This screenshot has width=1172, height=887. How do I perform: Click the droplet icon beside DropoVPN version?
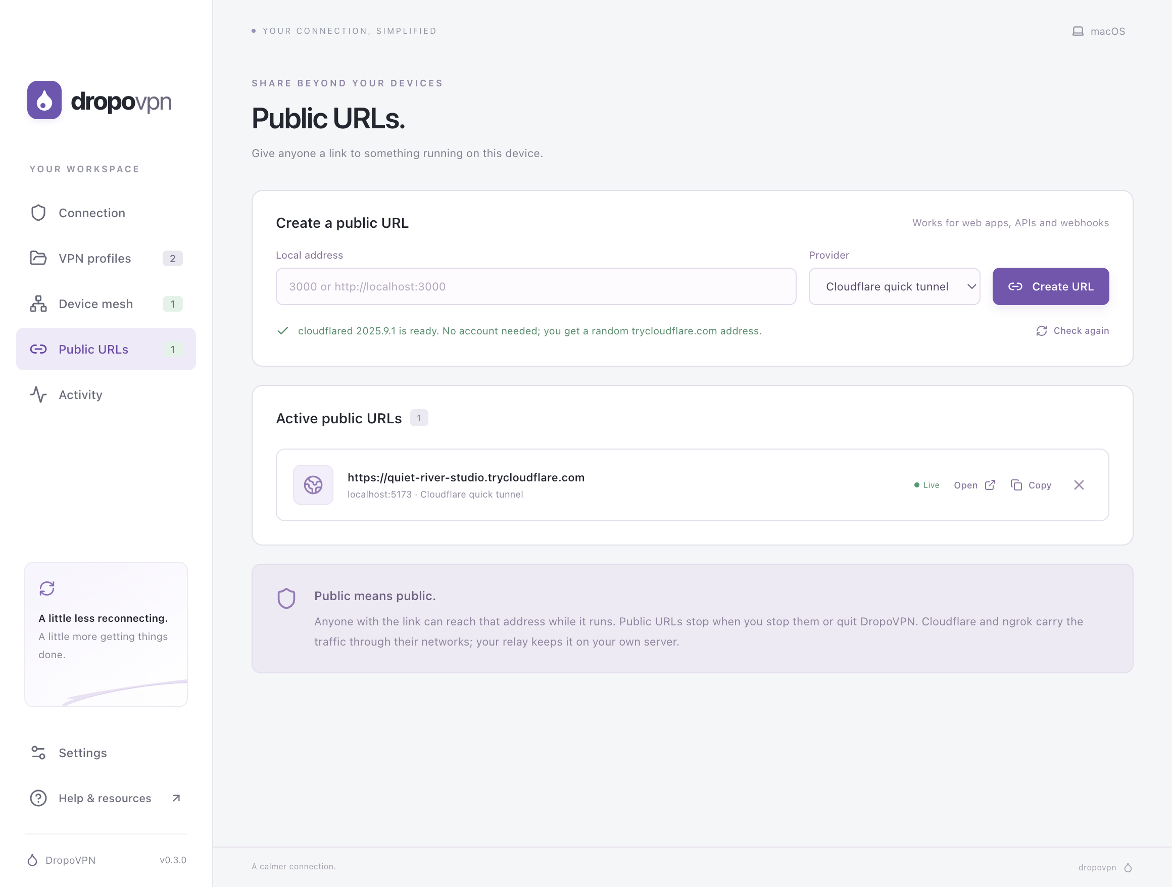click(x=32, y=860)
